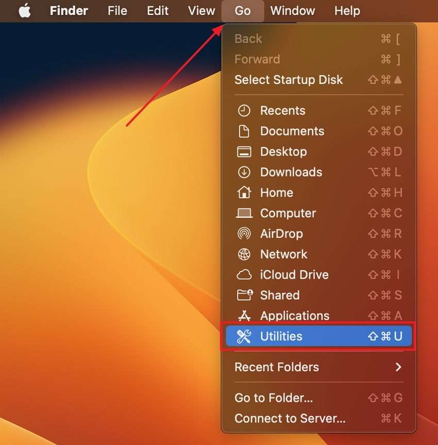
Task: Click the ⇧⌘D shortcut beside Desktop
Action: [x=385, y=152]
